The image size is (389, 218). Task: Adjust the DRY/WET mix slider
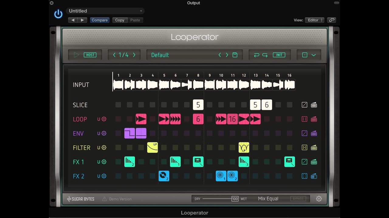[220, 199]
